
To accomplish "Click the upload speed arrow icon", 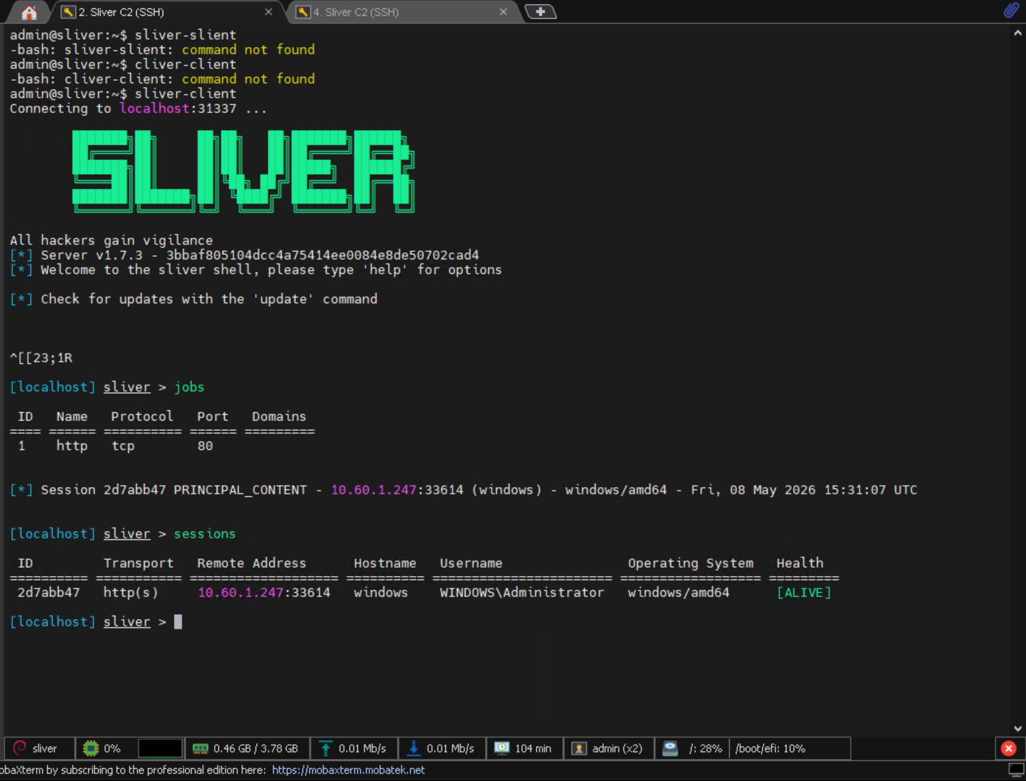I will pyautogui.click(x=325, y=748).
